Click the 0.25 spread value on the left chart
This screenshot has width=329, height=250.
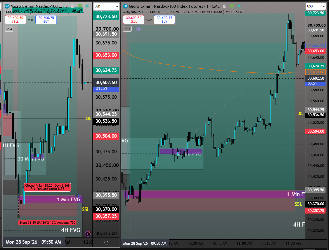31,20
